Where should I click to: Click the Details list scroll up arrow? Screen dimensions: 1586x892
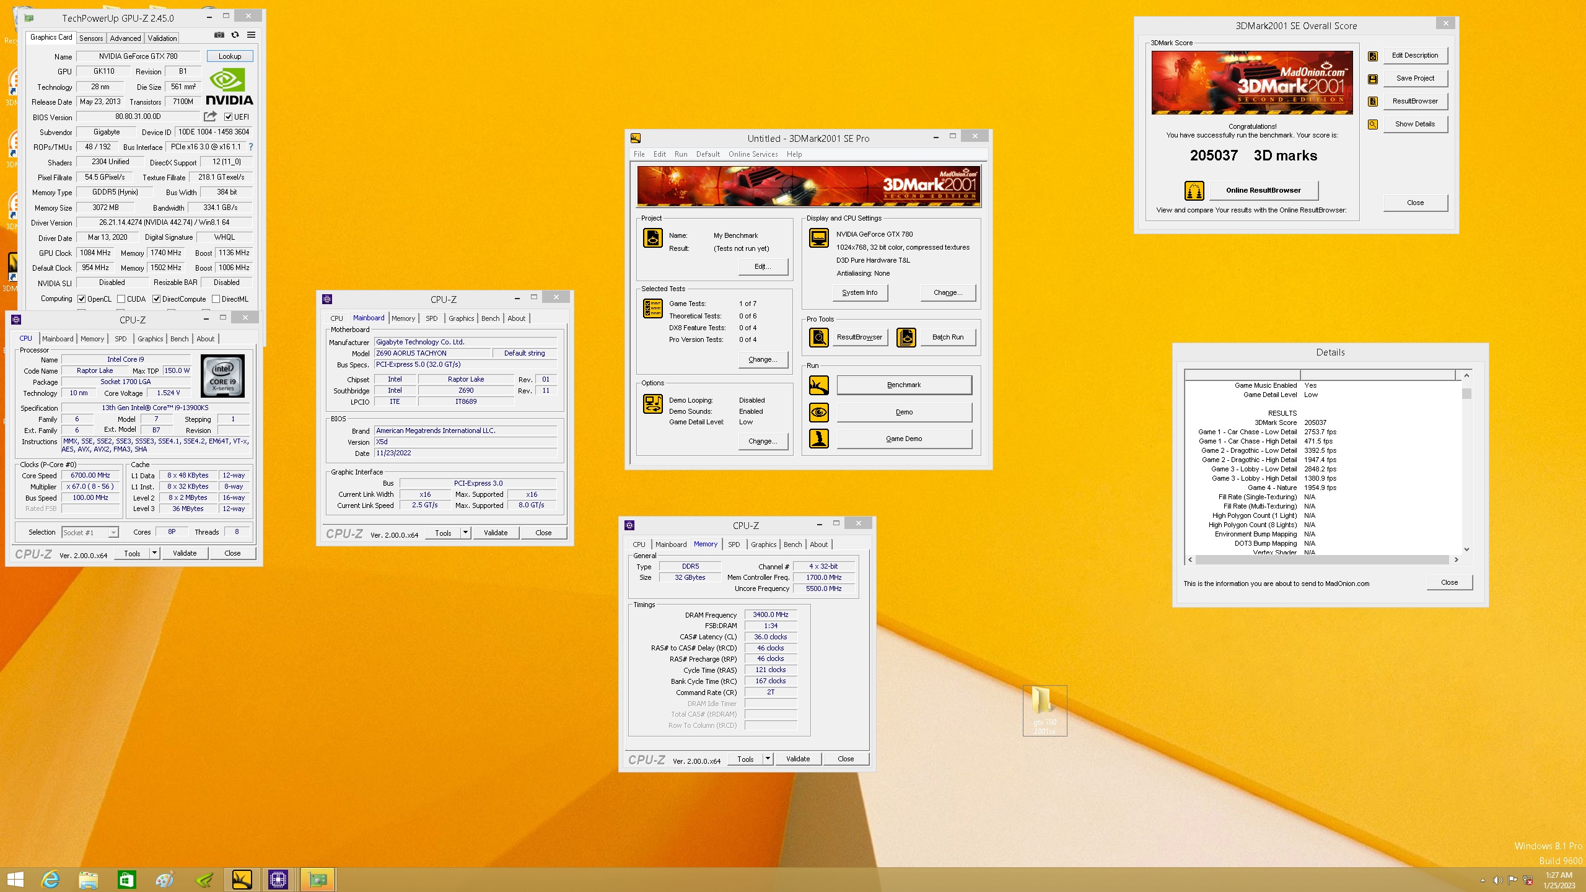pos(1466,375)
